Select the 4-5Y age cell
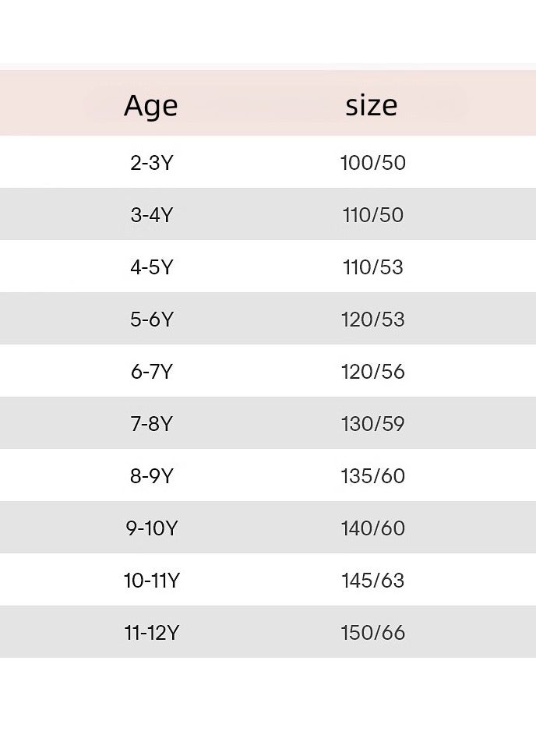The height and width of the screenshot is (731, 536). pyautogui.click(x=151, y=267)
